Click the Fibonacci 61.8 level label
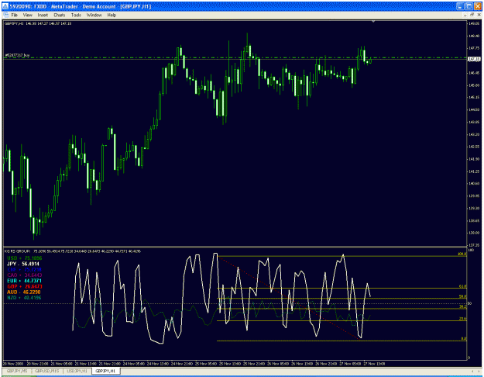This screenshot has width=484, height=377. point(463,286)
